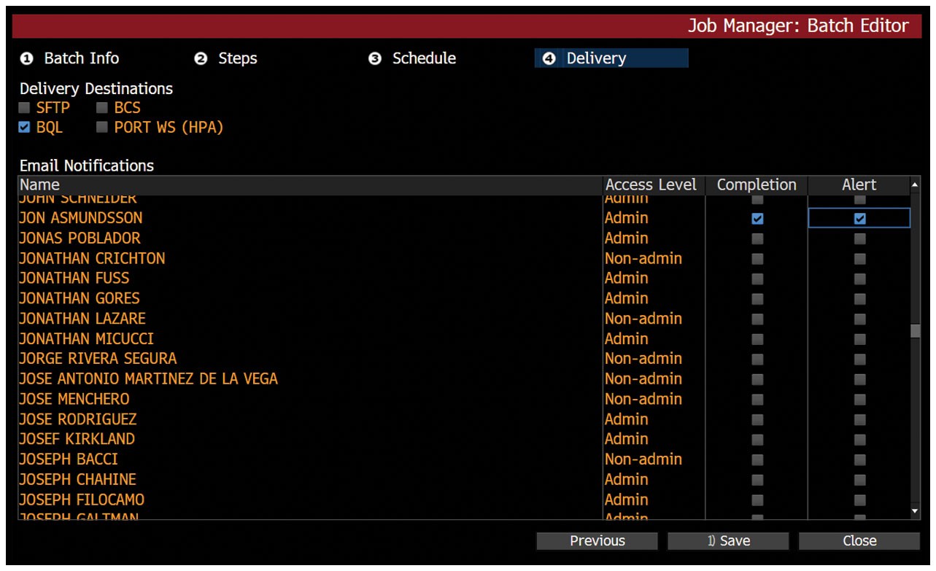The width and height of the screenshot is (936, 571).
Task: Enable the SFTP delivery destination
Action: click(25, 108)
